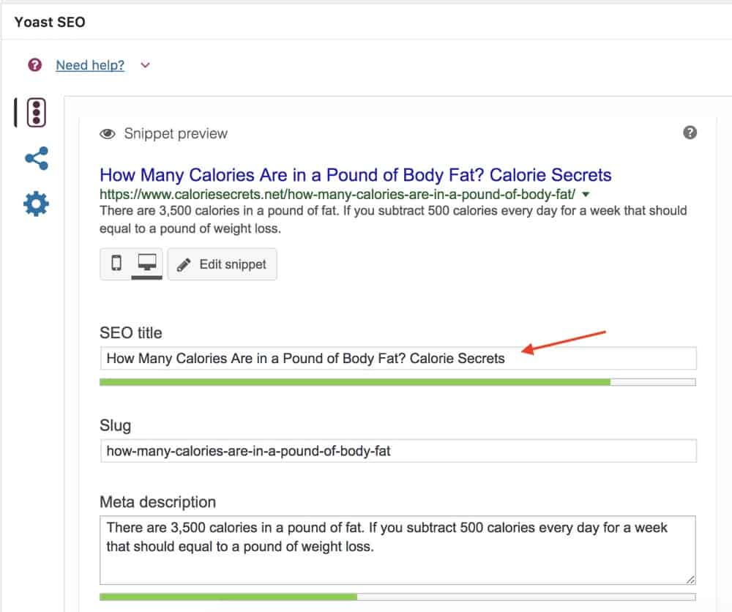Click inside the SEO title field
The height and width of the screenshot is (612, 732).
tap(397, 359)
